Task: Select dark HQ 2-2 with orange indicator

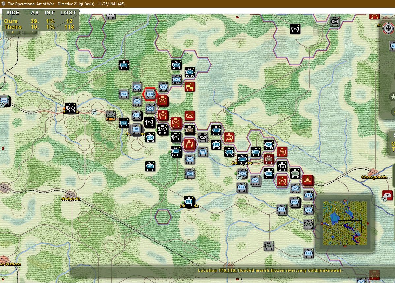Action: pyautogui.click(x=335, y=22)
